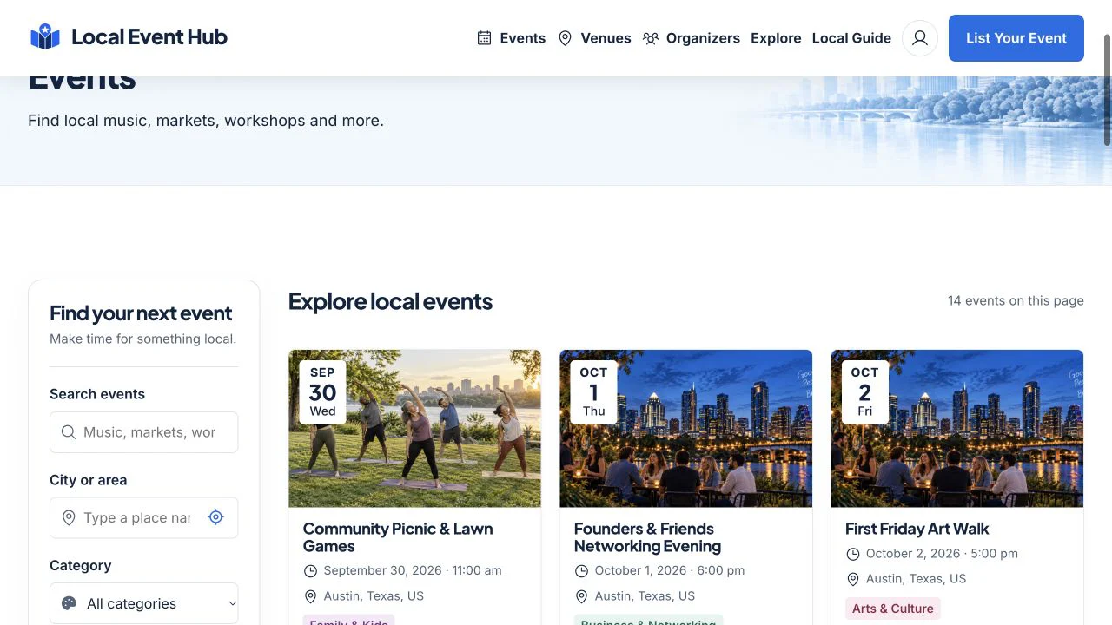Image resolution: width=1112 pixels, height=625 pixels.
Task: Open Founders & Friends Networking Evening title
Action: click(648, 537)
